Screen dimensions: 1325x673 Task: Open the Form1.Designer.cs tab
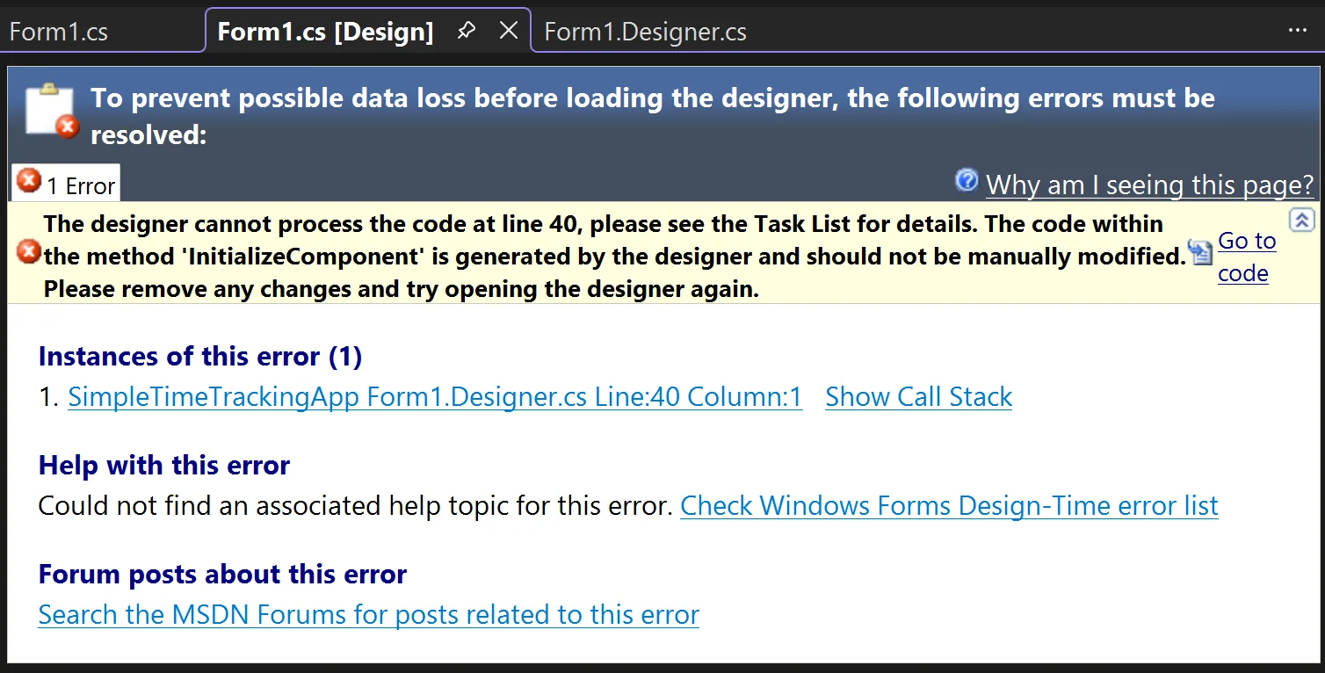click(x=644, y=31)
